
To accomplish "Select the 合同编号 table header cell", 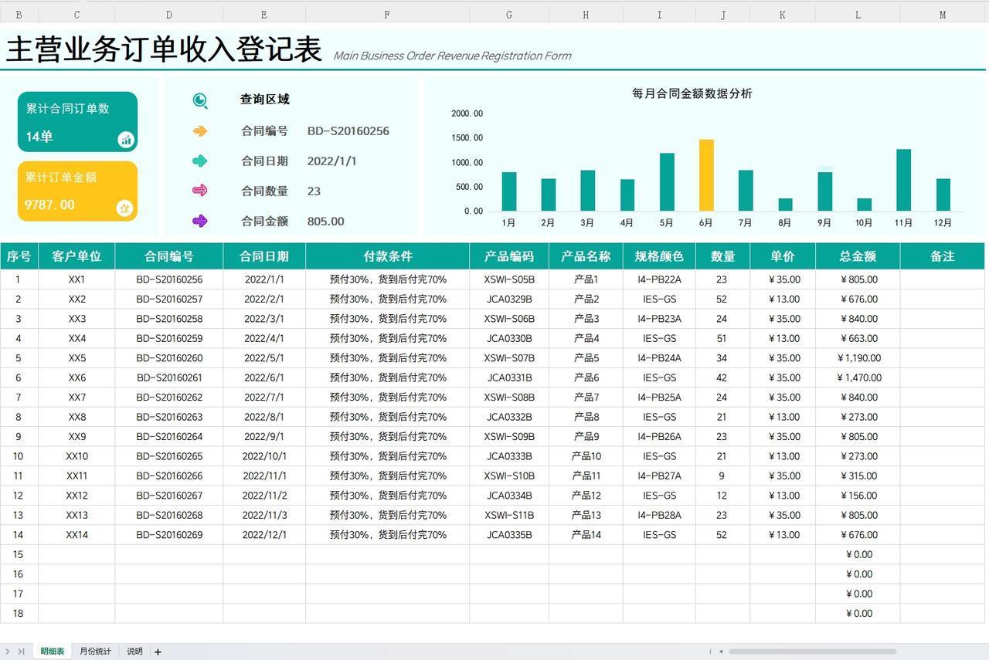I will [169, 256].
